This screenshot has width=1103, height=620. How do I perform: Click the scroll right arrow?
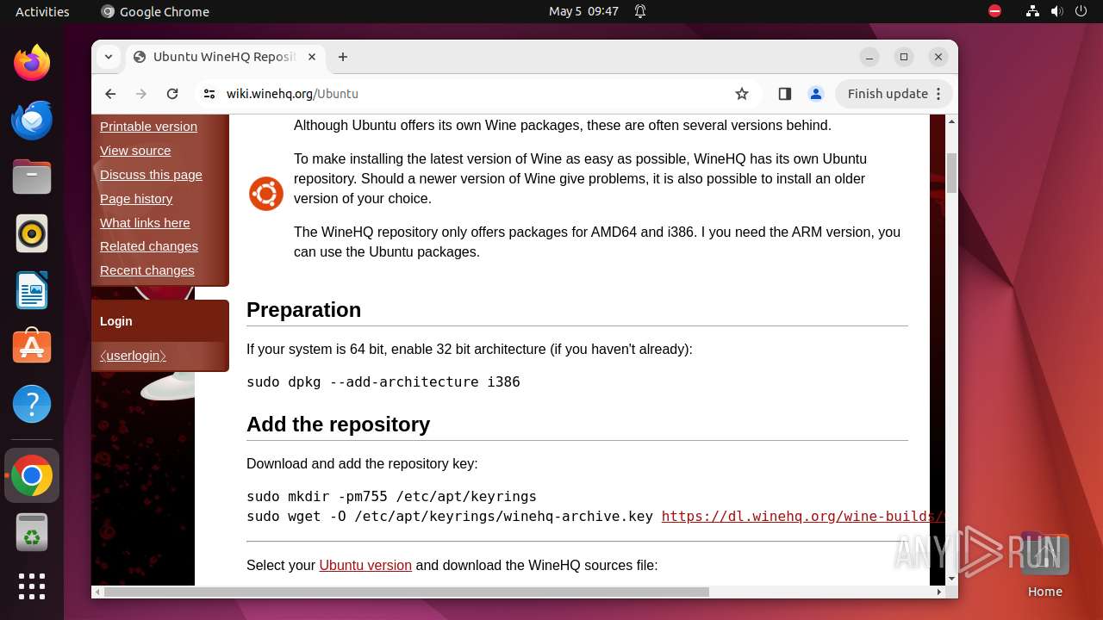pyautogui.click(x=939, y=592)
